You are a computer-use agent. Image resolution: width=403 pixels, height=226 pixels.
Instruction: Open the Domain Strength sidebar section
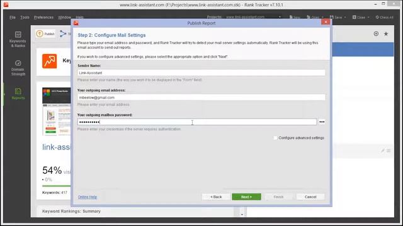18,68
